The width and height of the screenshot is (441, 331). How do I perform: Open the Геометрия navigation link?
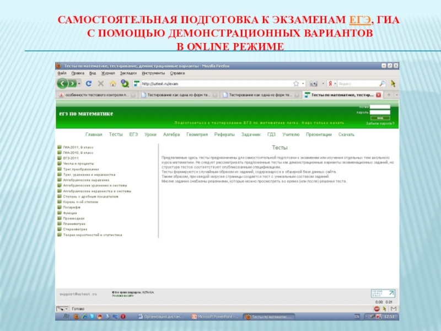197,135
